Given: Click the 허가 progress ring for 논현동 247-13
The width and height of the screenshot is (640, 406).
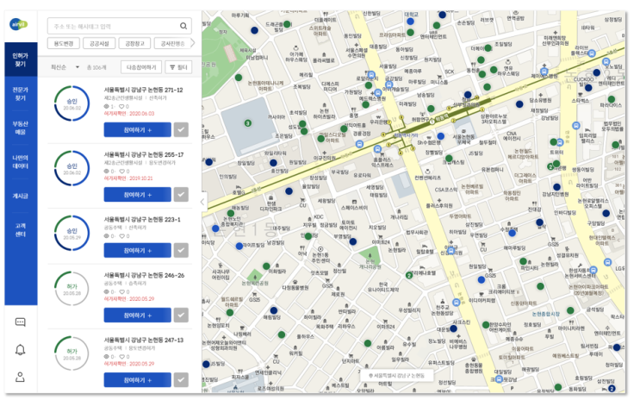Looking at the screenshot, I should click(x=71, y=353).
